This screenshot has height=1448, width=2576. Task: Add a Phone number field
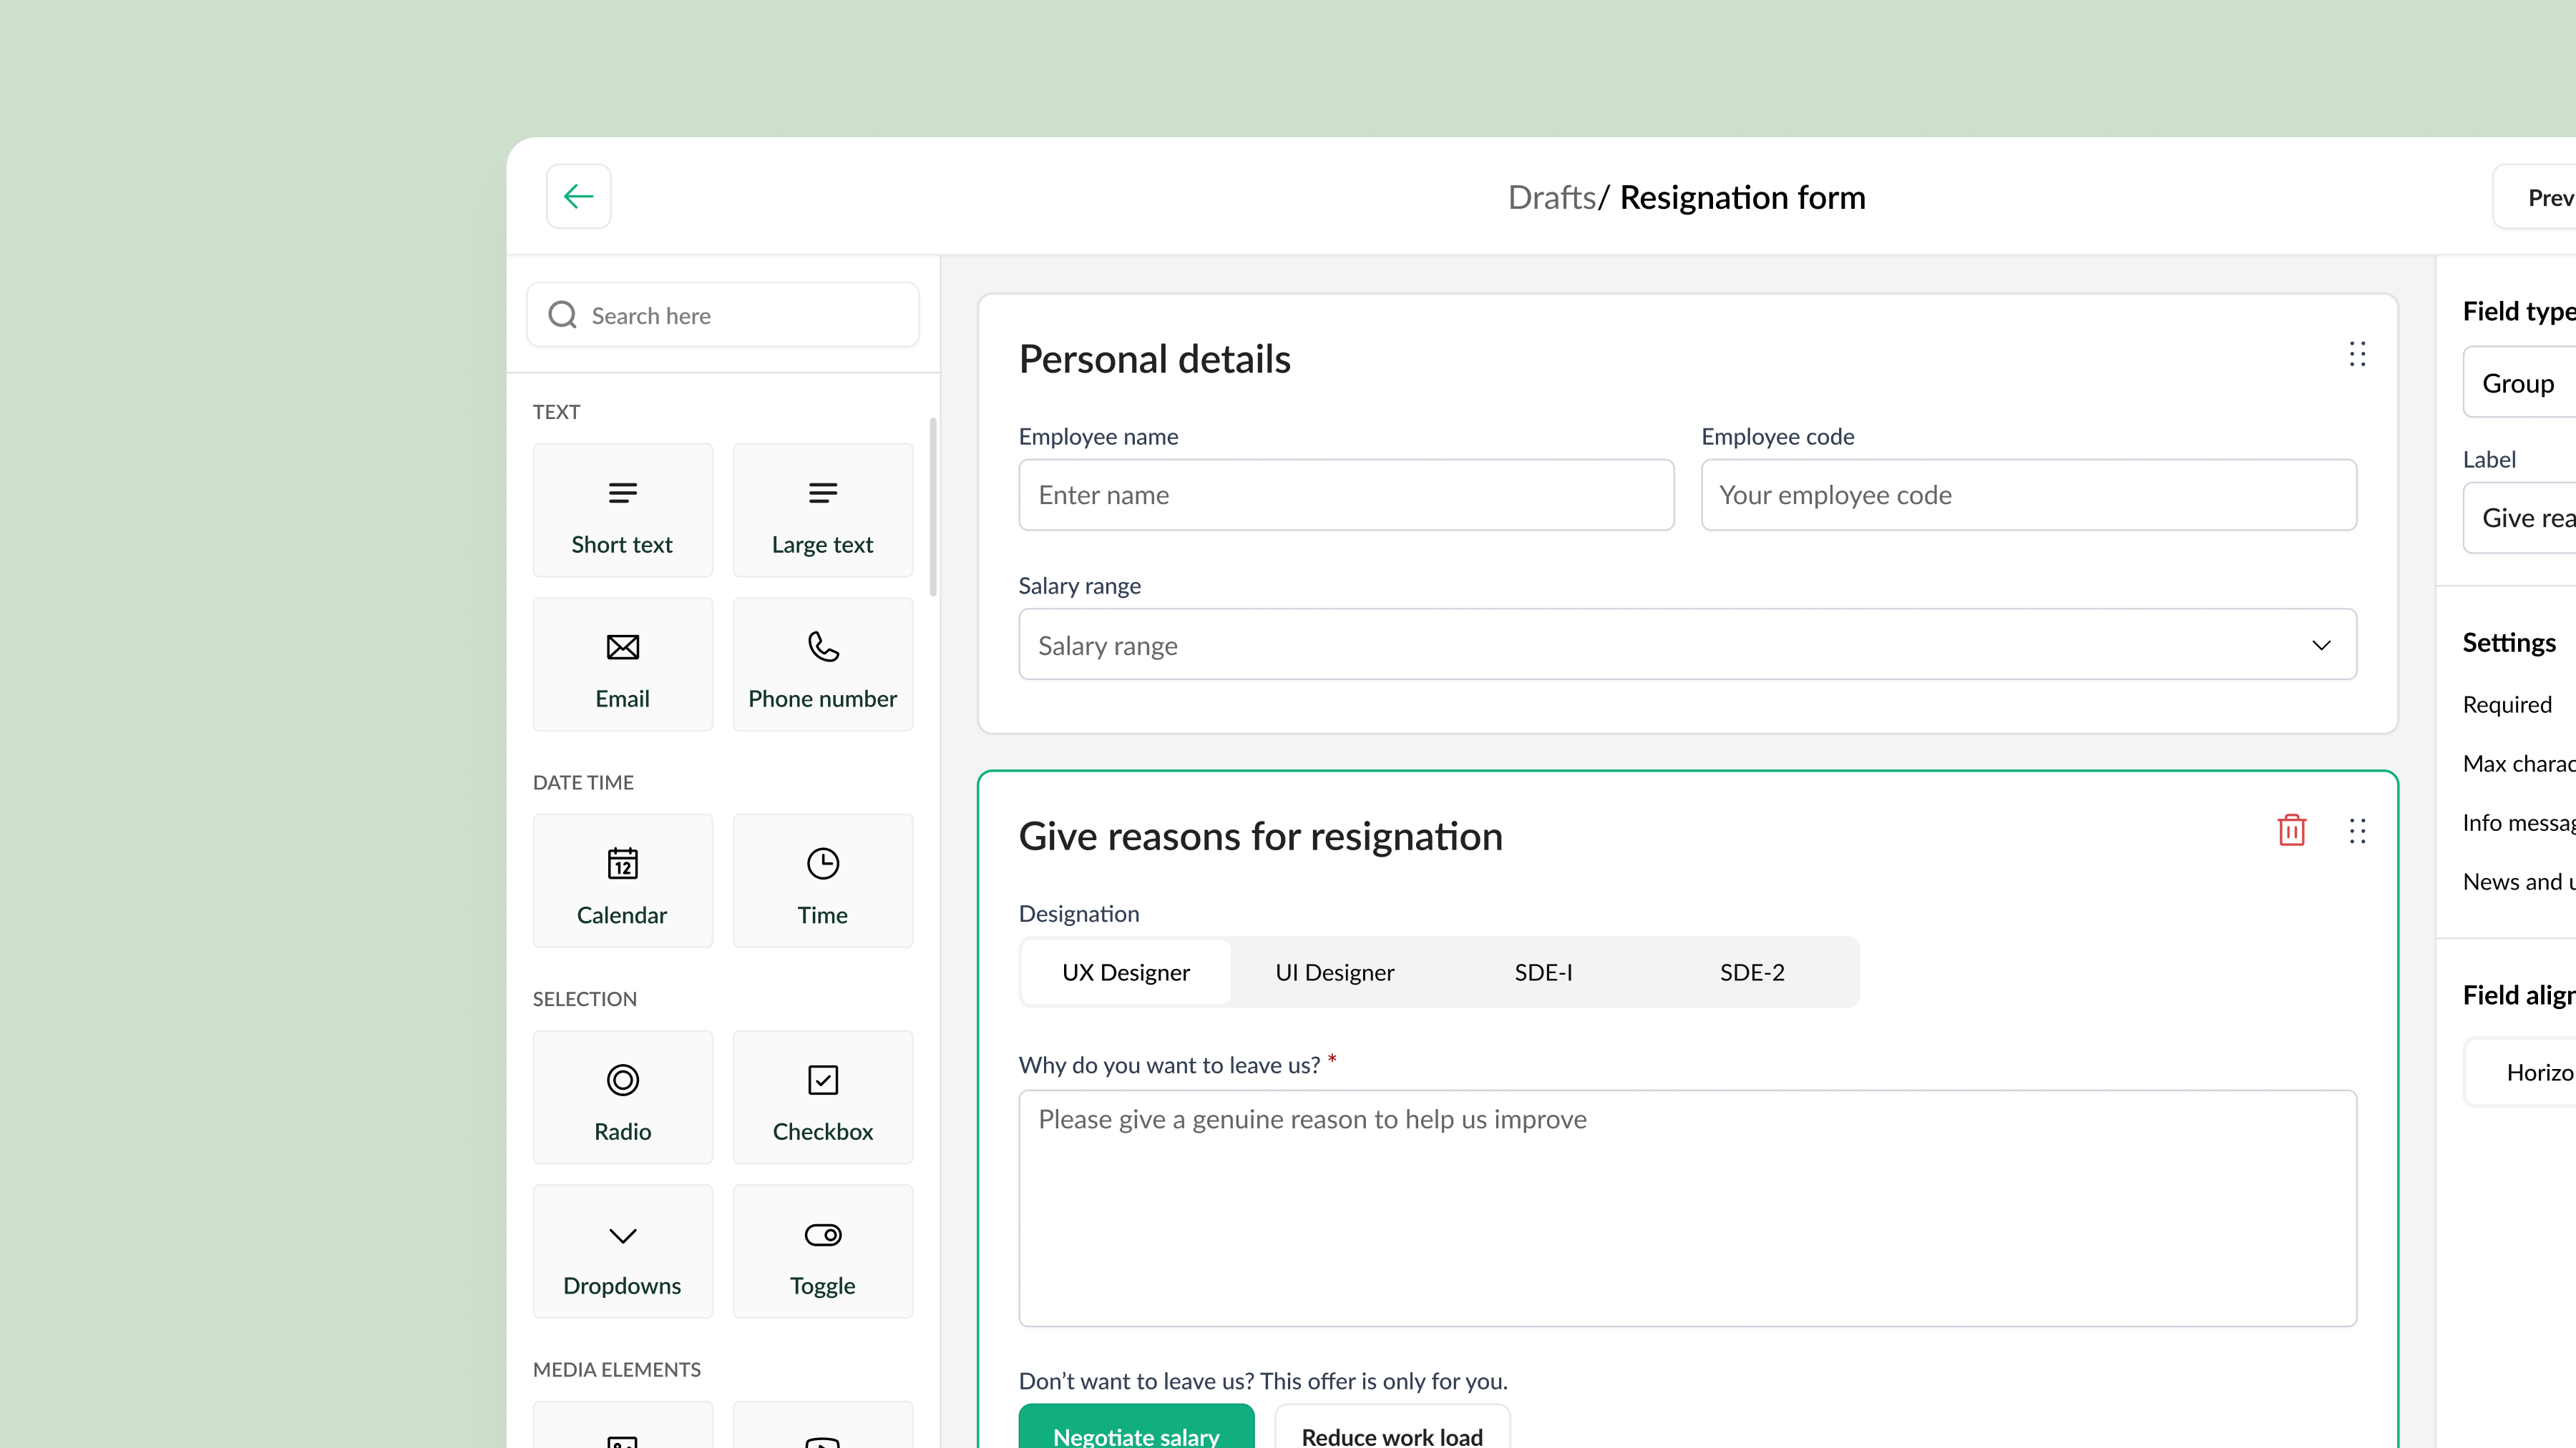pyautogui.click(x=822, y=664)
